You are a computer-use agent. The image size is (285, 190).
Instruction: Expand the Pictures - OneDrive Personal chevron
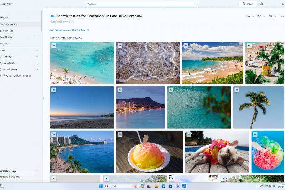coord(37,76)
